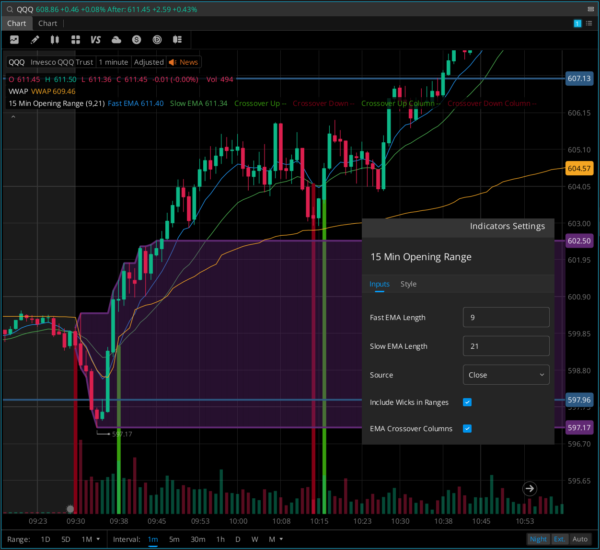The width and height of the screenshot is (600, 550).
Task: Open the Source dropdown set to Close
Action: (506, 375)
